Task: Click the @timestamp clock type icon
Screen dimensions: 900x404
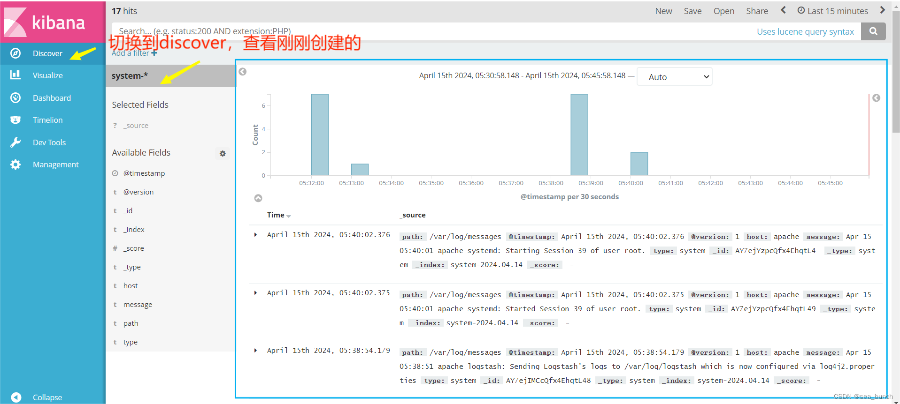Action: tap(115, 173)
